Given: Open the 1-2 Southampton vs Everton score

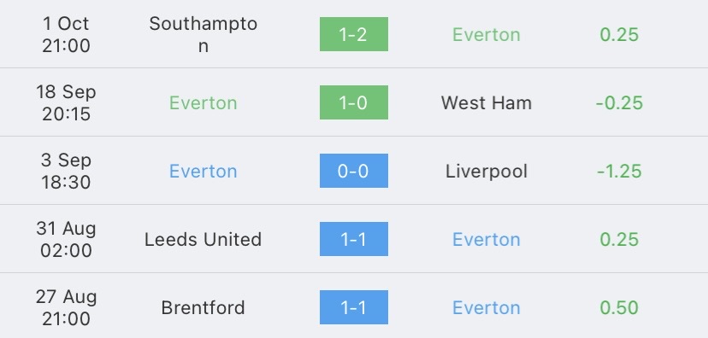Looking at the screenshot, I should [353, 34].
